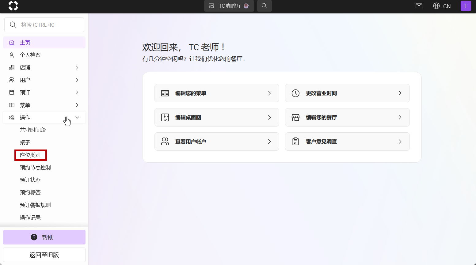
Task: Click the menu icon on 编辑您的菜单
Action: coord(165,93)
